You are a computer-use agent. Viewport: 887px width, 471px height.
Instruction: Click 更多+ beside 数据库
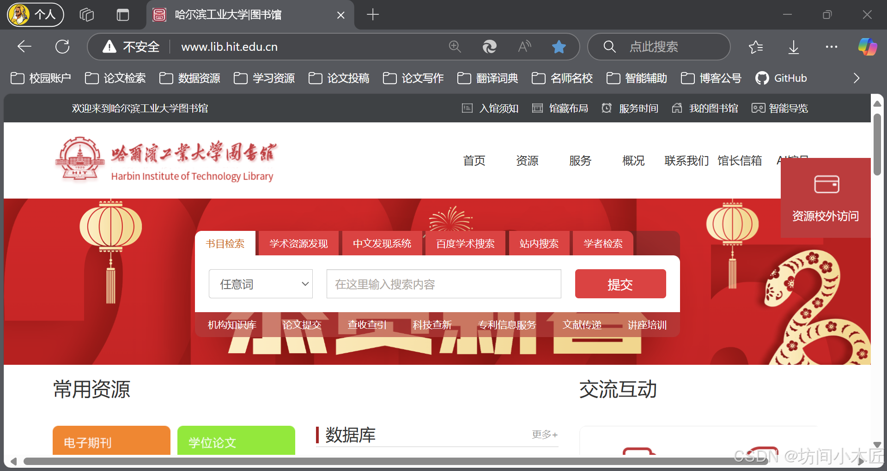[x=545, y=435]
